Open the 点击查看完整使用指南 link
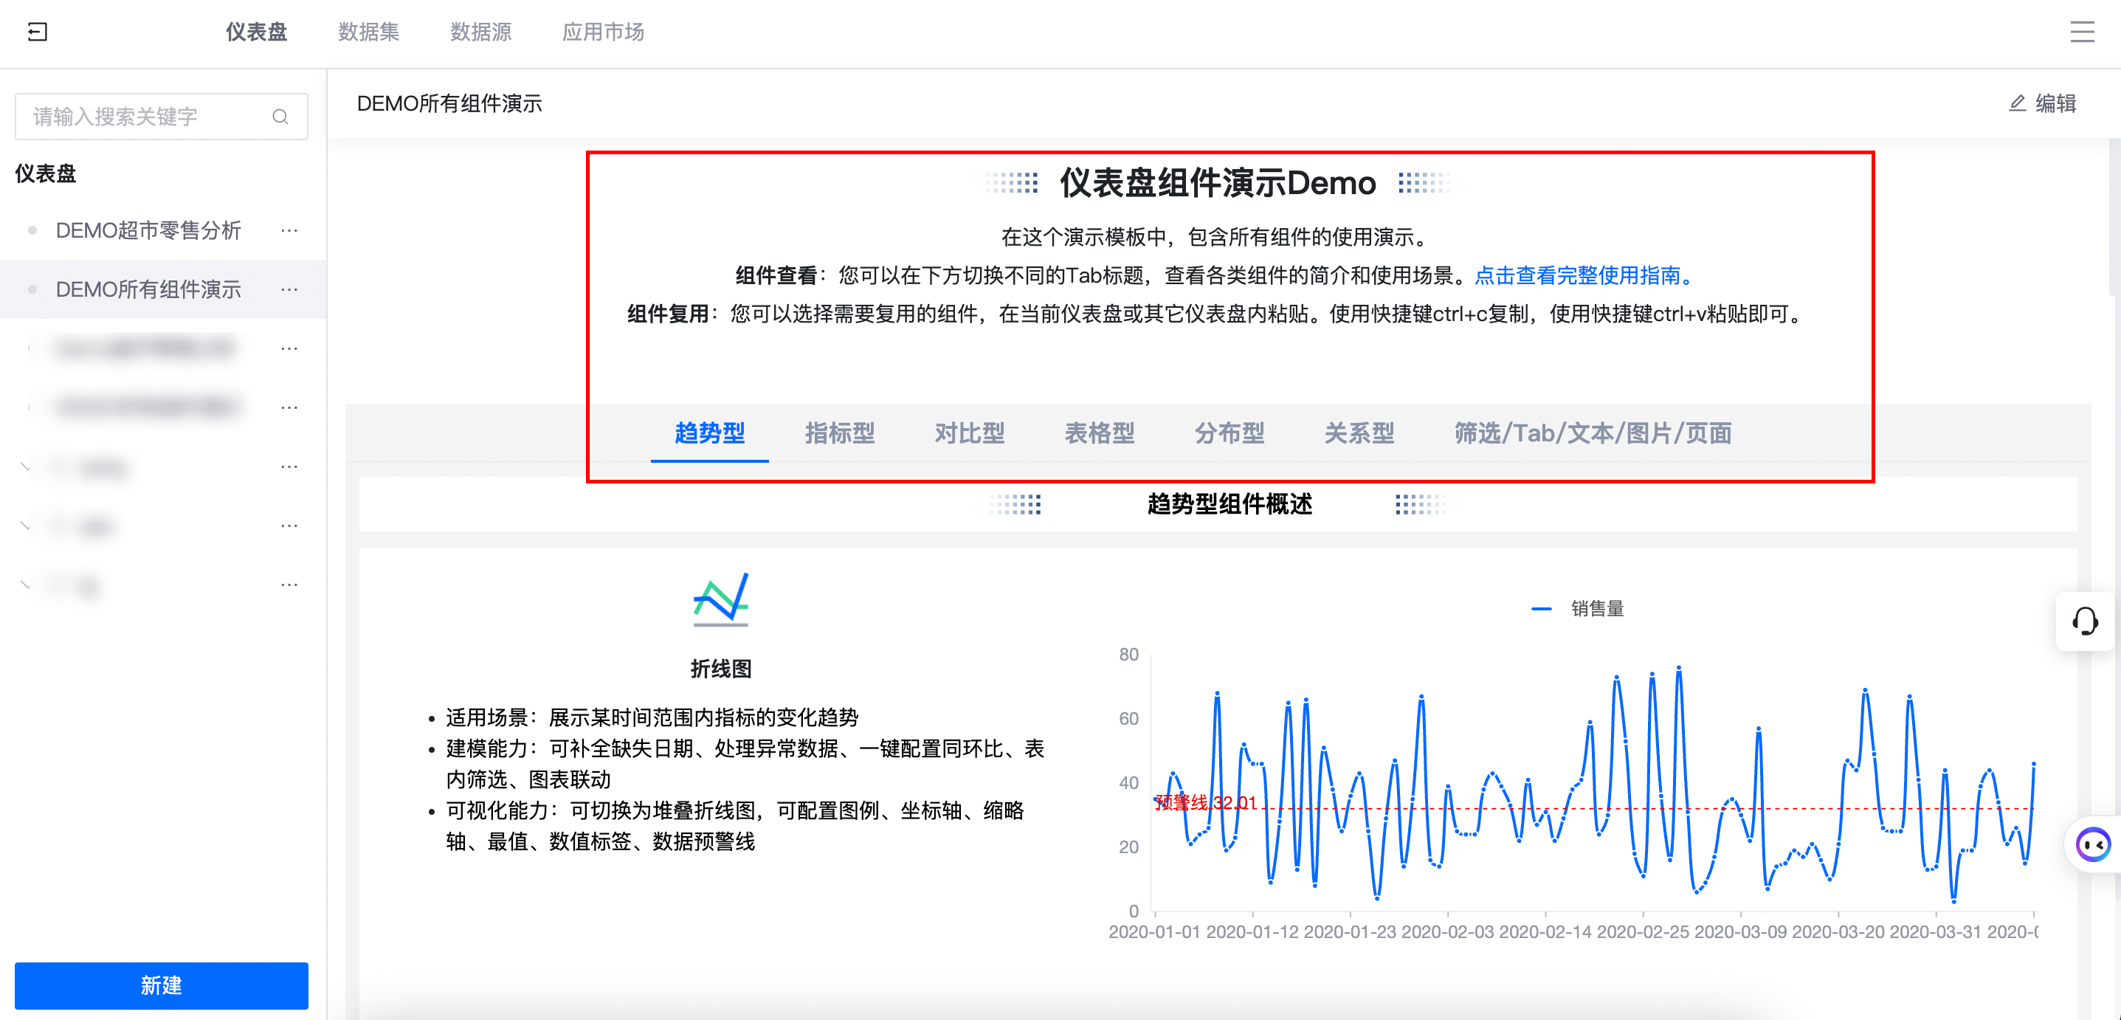Viewport: 2121px width, 1020px height. pyautogui.click(x=1585, y=276)
